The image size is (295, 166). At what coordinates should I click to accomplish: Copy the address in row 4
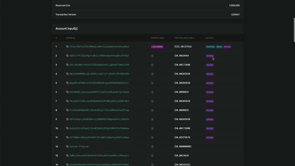click(67, 74)
